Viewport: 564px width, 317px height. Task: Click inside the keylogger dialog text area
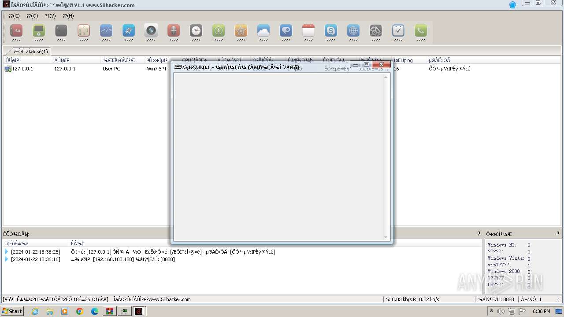pyautogui.click(x=278, y=157)
